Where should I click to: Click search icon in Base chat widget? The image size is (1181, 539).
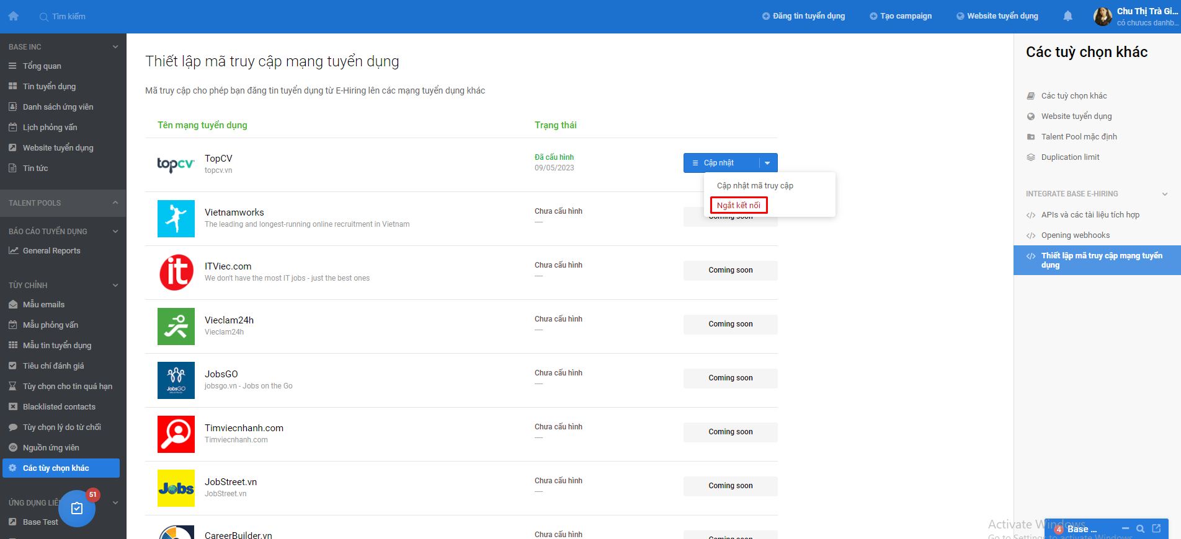point(1140,528)
